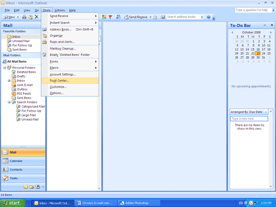Viewport: 276px width, 207px height.
Task: Click the Move to Folder toolbar icon
Action: [x=30, y=17]
